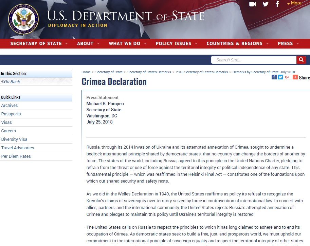This screenshot has height=246, width=310.
Task: Share the page via Twitter share icon
Action: pos(280,77)
